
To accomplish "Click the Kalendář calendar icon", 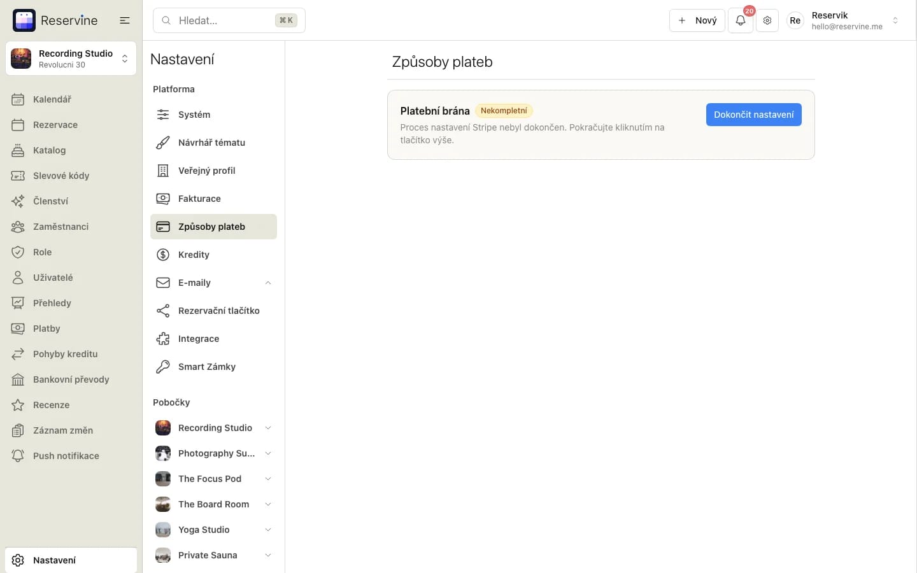I will pos(18,99).
